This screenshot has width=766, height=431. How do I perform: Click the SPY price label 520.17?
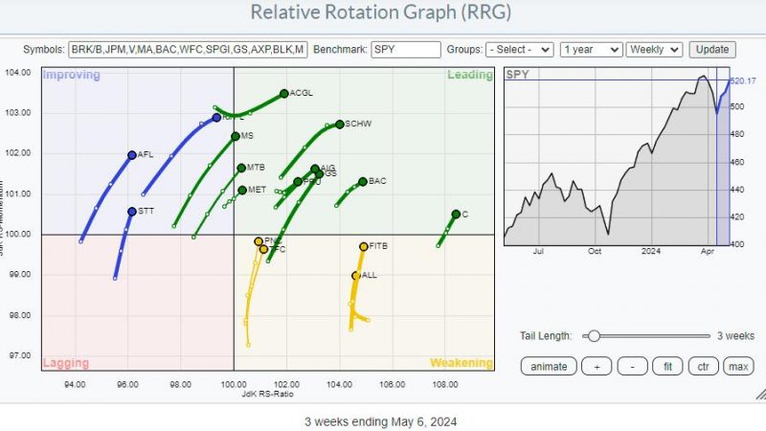pyautogui.click(x=744, y=81)
